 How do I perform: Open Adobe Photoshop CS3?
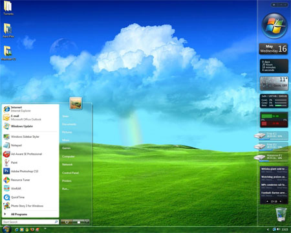[x=30, y=171]
